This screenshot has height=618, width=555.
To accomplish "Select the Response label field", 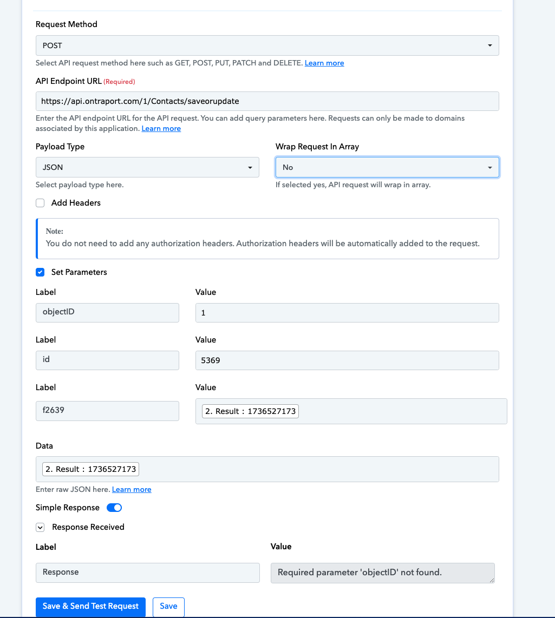I will [x=147, y=573].
